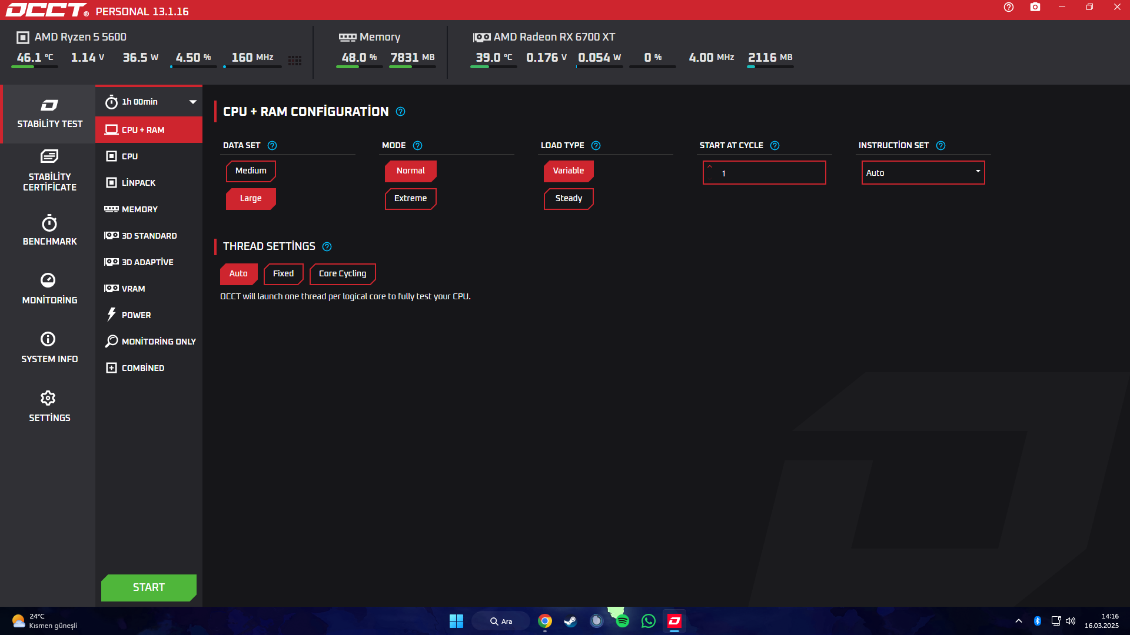
Task: Open Stability Certificate section
Action: pyautogui.click(x=49, y=171)
